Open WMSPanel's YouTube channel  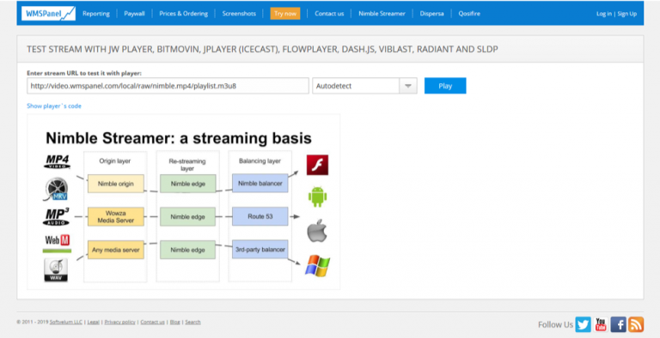click(x=601, y=324)
